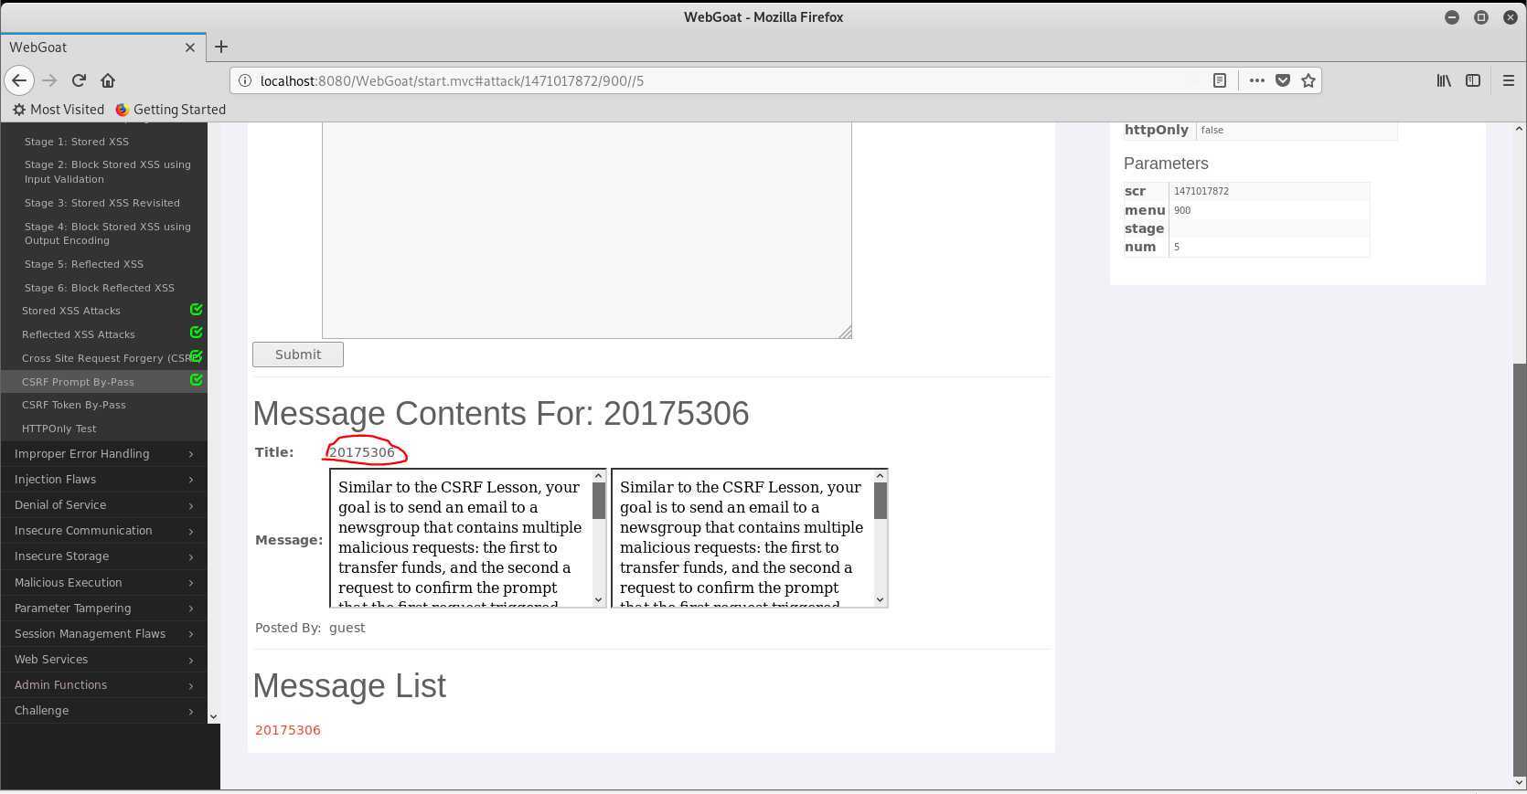The width and height of the screenshot is (1527, 794).
Task: Click green checkmark beside Reflected XSS Attacks
Action: [x=196, y=333]
